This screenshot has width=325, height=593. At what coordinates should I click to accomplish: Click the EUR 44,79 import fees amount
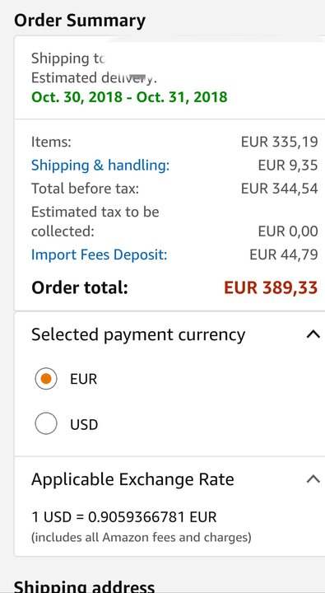click(284, 254)
